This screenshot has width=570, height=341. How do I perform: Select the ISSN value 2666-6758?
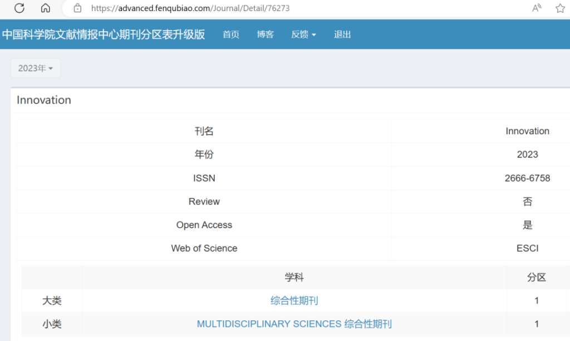point(527,179)
